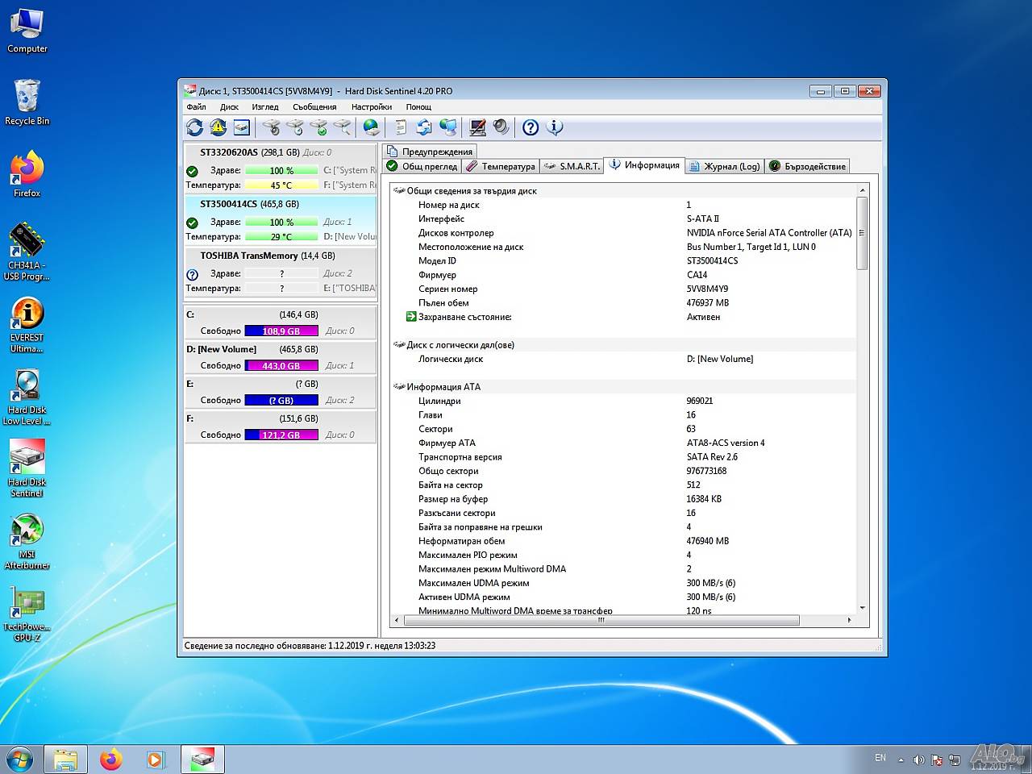Screen dimensions: 1032x774
Task: Select the TOSHIBA TransMemory disk entry
Action: pyautogui.click(x=281, y=271)
